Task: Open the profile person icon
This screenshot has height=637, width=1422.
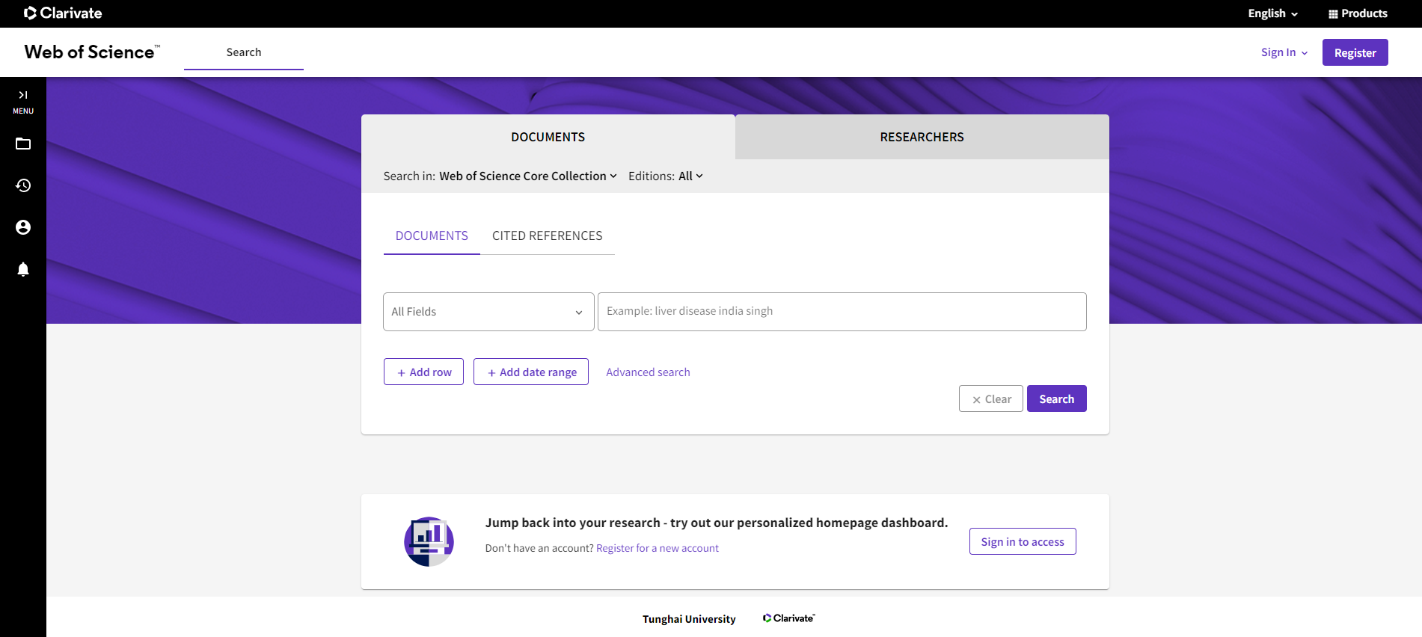Action: [x=23, y=227]
